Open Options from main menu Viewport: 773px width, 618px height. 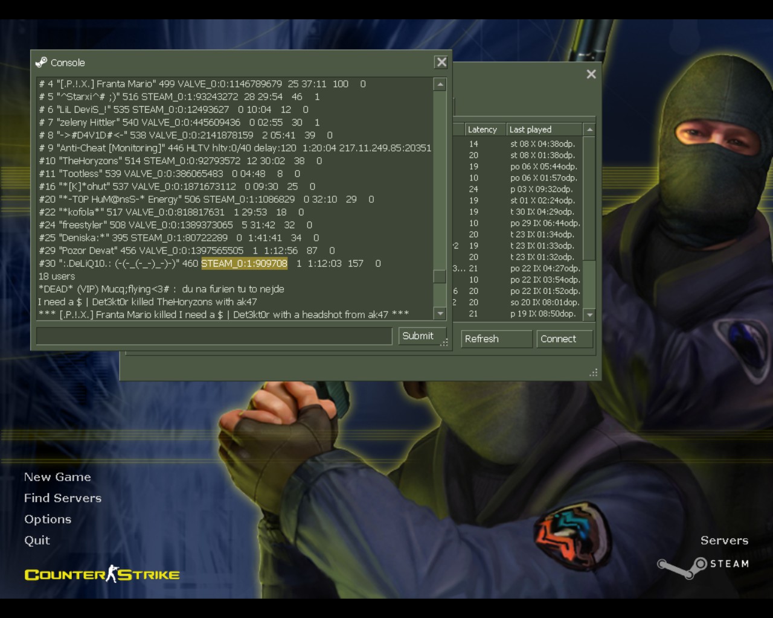48,519
